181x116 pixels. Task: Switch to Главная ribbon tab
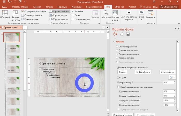37,7
